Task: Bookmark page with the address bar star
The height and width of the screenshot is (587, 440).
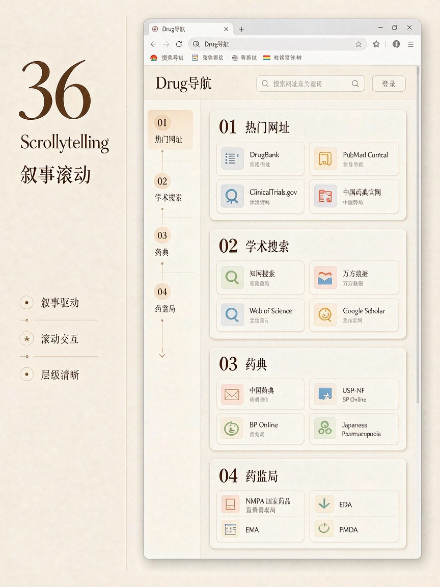Action: coord(359,44)
